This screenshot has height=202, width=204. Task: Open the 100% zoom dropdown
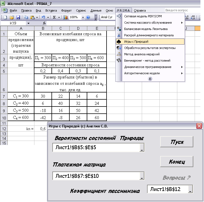pyautogui.click(x=83, y=17)
